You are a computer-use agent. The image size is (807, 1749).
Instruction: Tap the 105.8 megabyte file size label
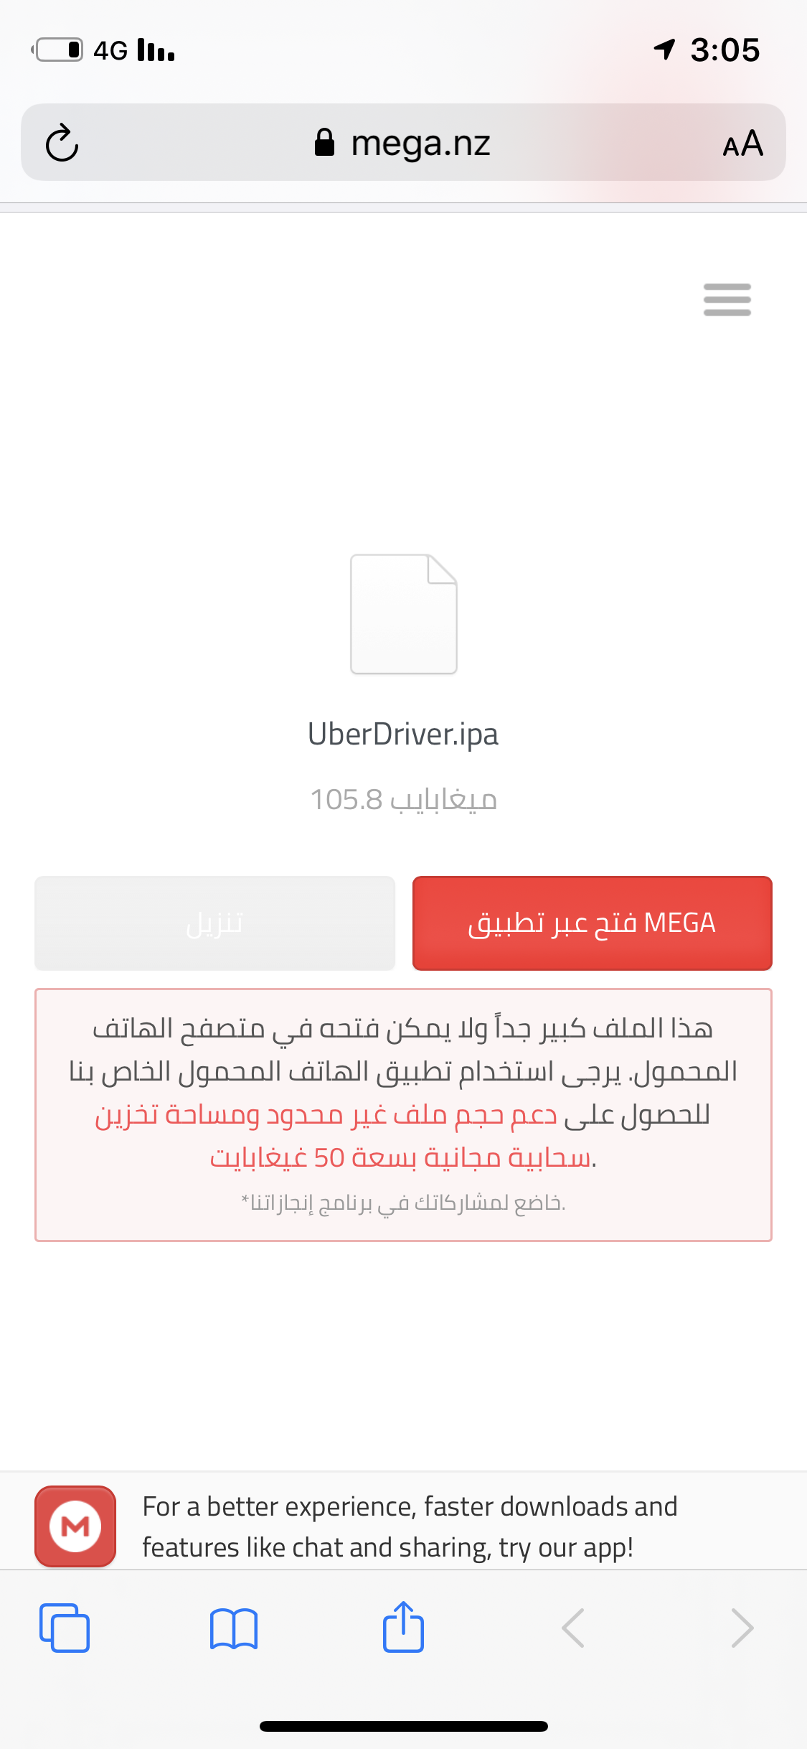click(403, 799)
